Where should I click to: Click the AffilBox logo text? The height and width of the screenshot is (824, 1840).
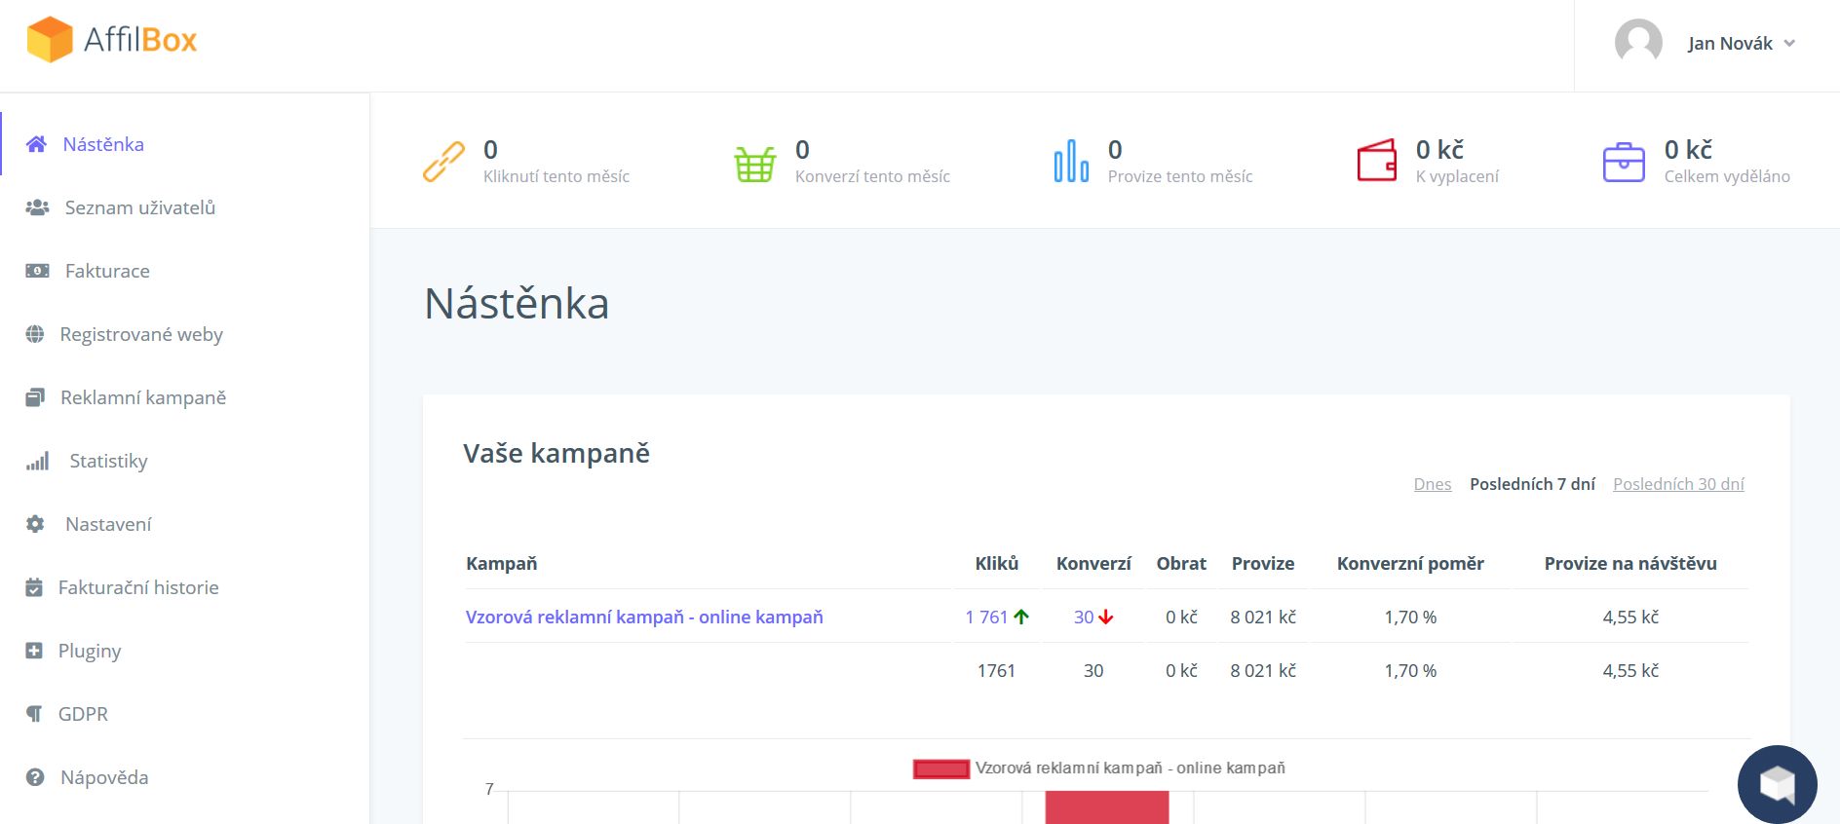pyautogui.click(x=140, y=40)
